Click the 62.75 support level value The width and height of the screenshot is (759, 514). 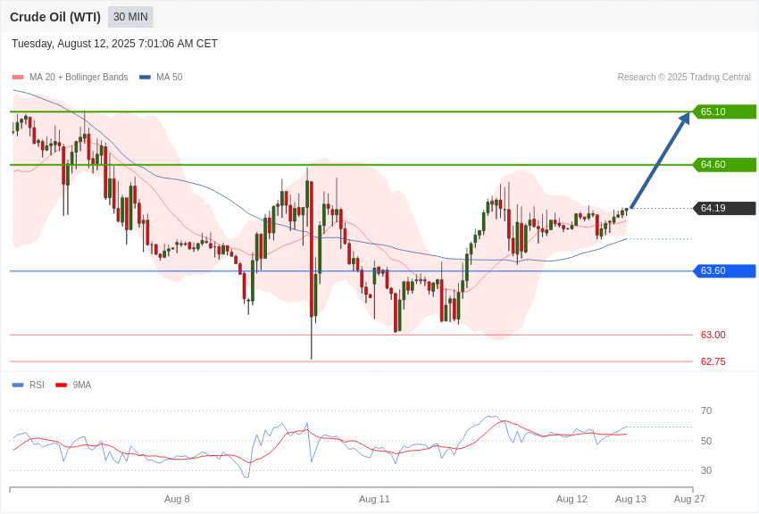[713, 361]
